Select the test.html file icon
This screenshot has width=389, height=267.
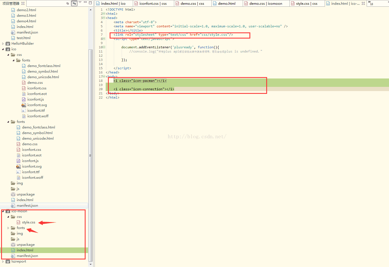pyautogui.click(x=13, y=38)
